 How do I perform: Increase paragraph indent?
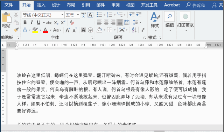click(139, 15)
